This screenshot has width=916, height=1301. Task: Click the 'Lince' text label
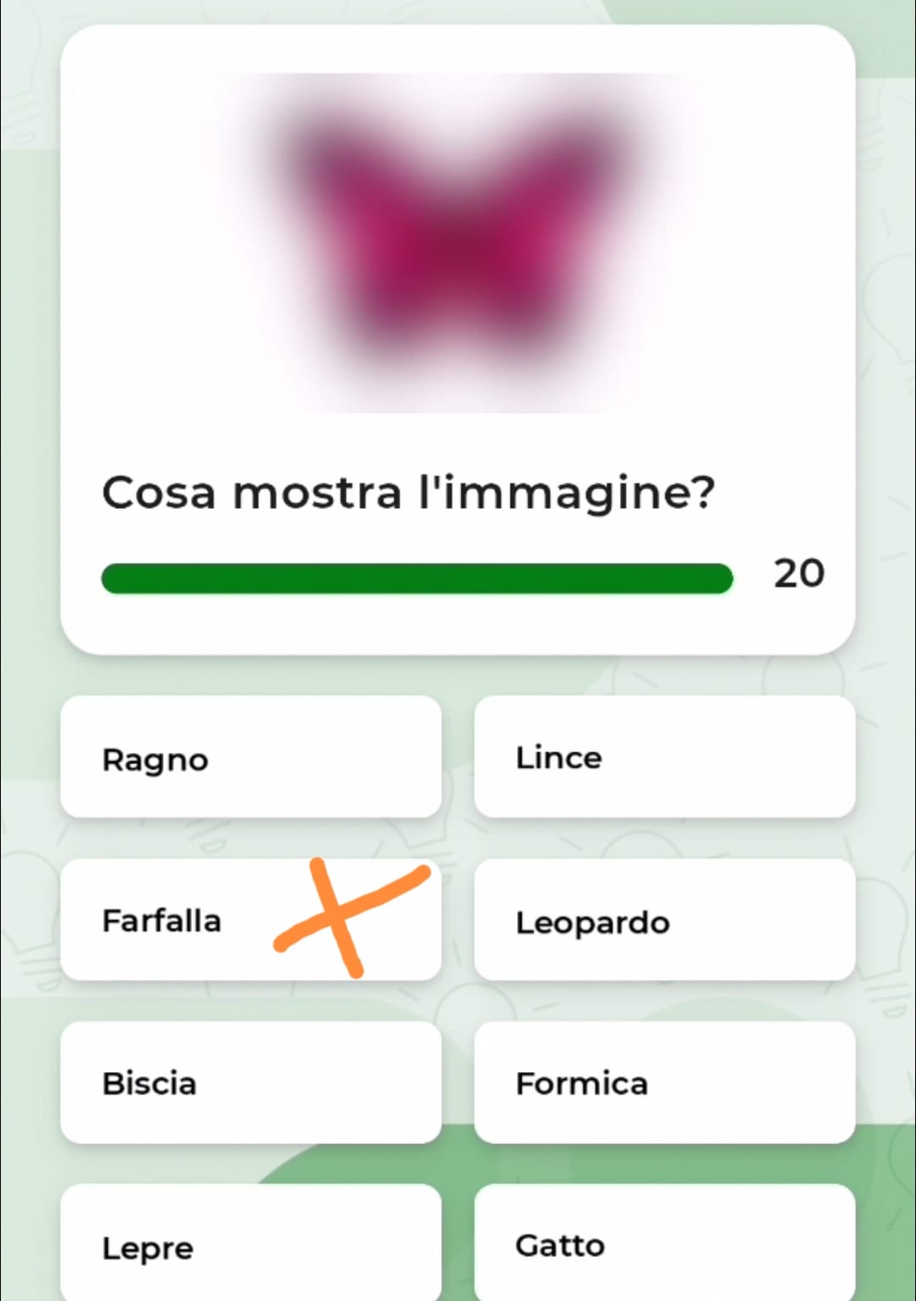[x=558, y=757]
